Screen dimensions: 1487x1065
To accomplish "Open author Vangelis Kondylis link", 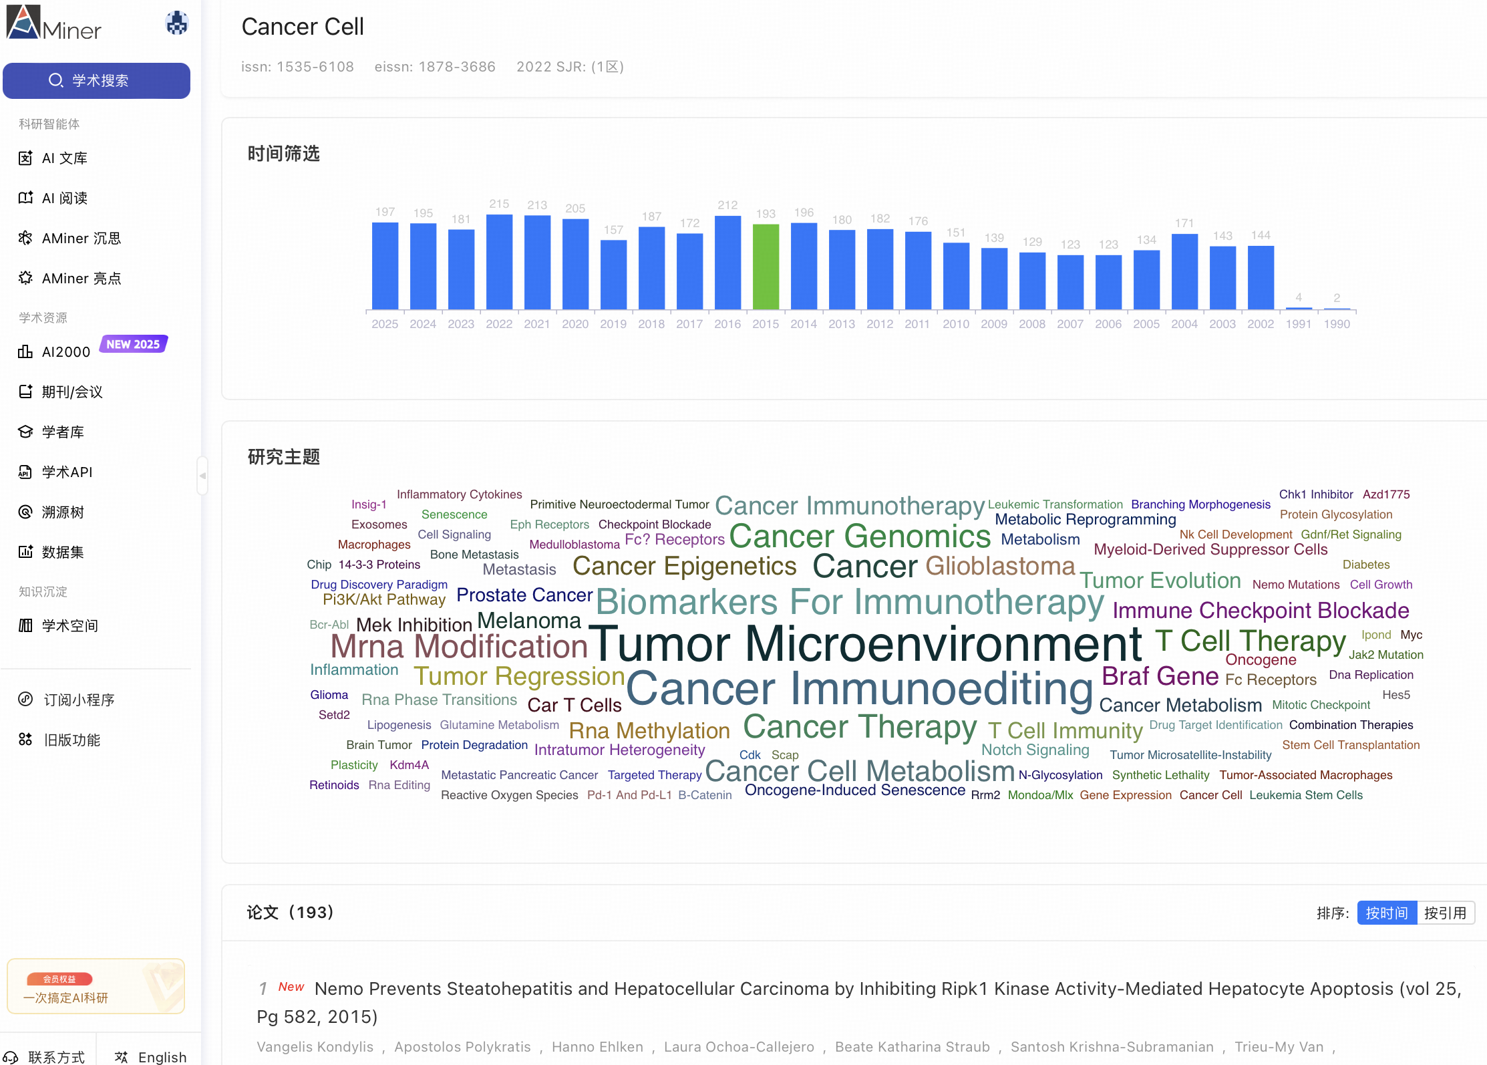I will click(x=315, y=1046).
